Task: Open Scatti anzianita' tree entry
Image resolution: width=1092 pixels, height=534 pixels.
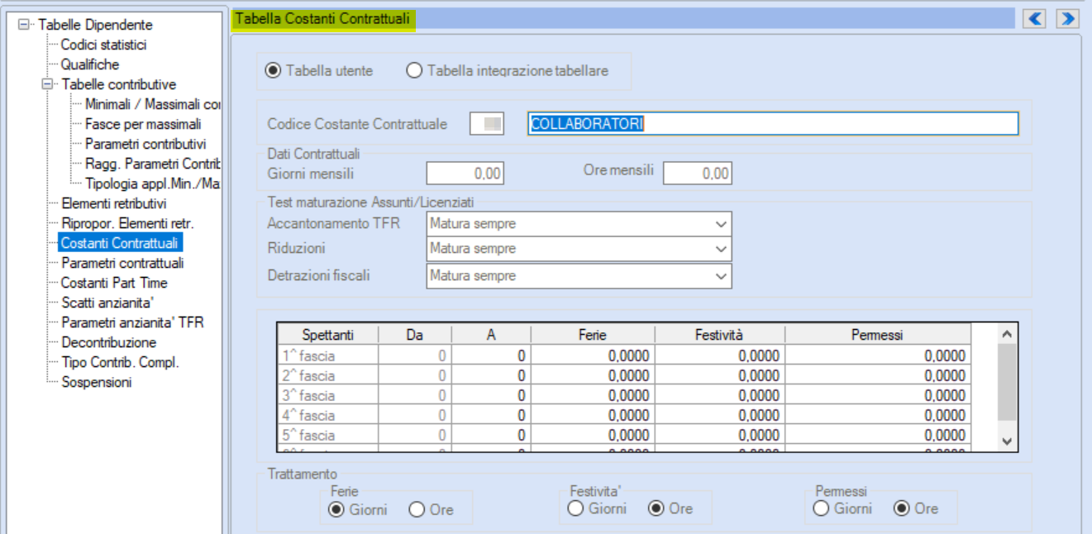Action: pos(108,303)
